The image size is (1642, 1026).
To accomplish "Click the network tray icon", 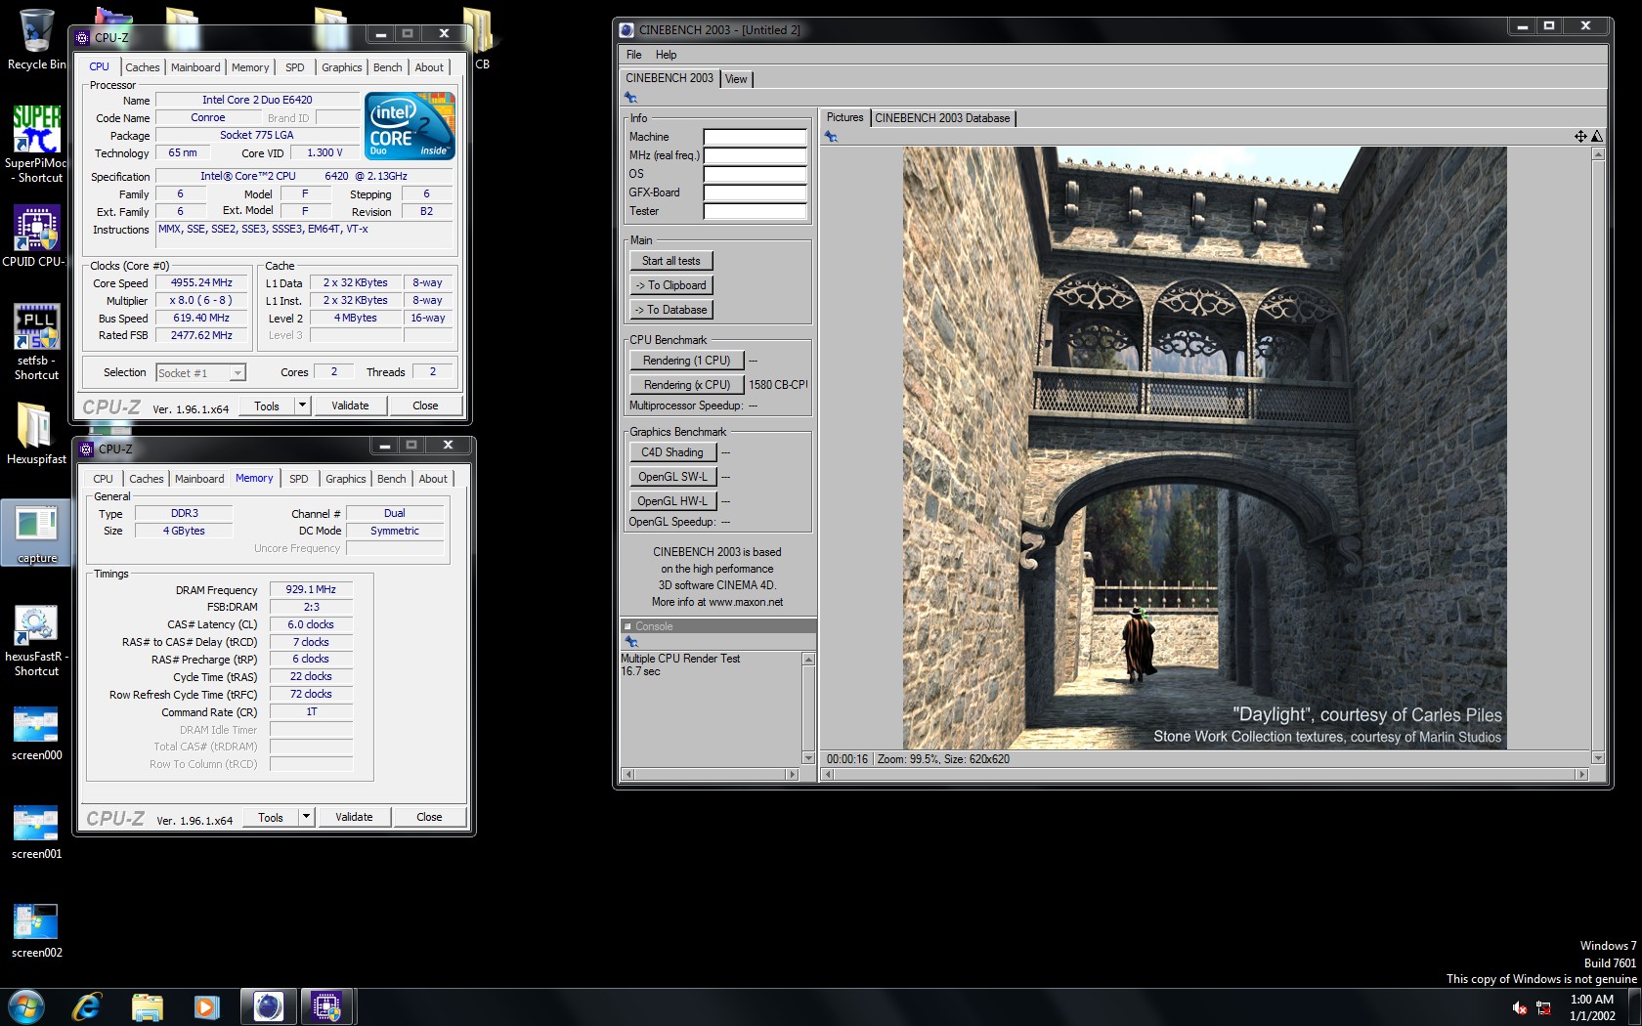I will (1544, 1007).
